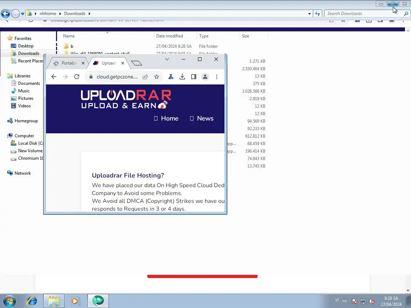
Task: Open Local Disk (C:) drive
Action: click(x=30, y=143)
